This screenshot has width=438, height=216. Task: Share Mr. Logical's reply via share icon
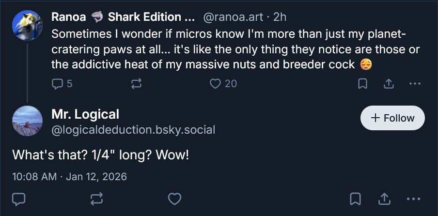click(384, 199)
